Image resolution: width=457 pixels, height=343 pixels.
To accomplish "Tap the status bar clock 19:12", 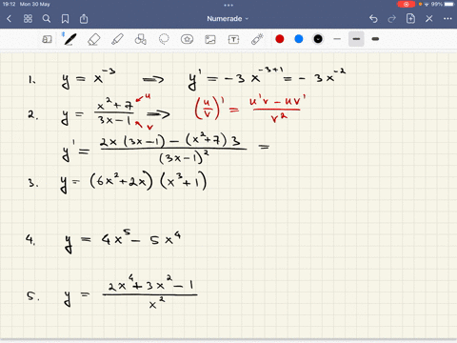I will pyautogui.click(x=9, y=4).
